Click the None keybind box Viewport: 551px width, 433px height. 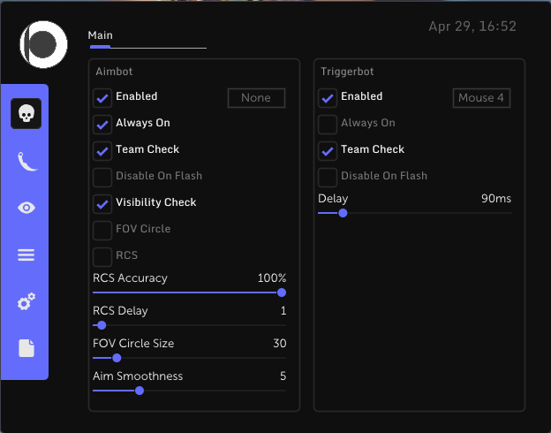click(x=256, y=98)
